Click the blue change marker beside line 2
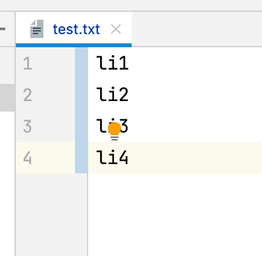 pos(81,95)
